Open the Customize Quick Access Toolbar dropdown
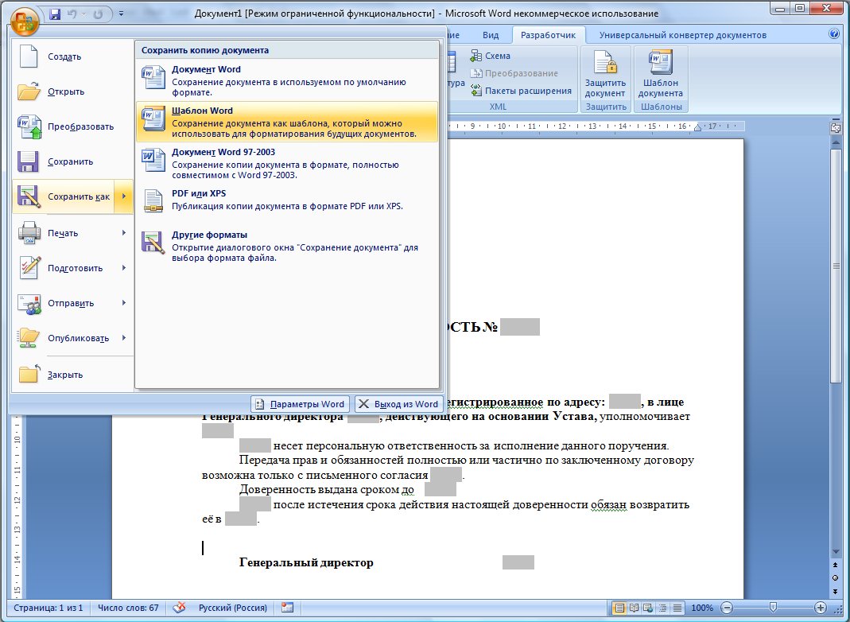This screenshot has height=622, width=850. click(121, 14)
